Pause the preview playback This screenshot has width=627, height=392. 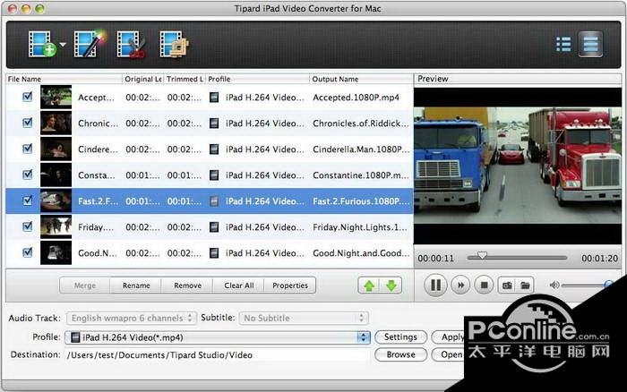435,285
